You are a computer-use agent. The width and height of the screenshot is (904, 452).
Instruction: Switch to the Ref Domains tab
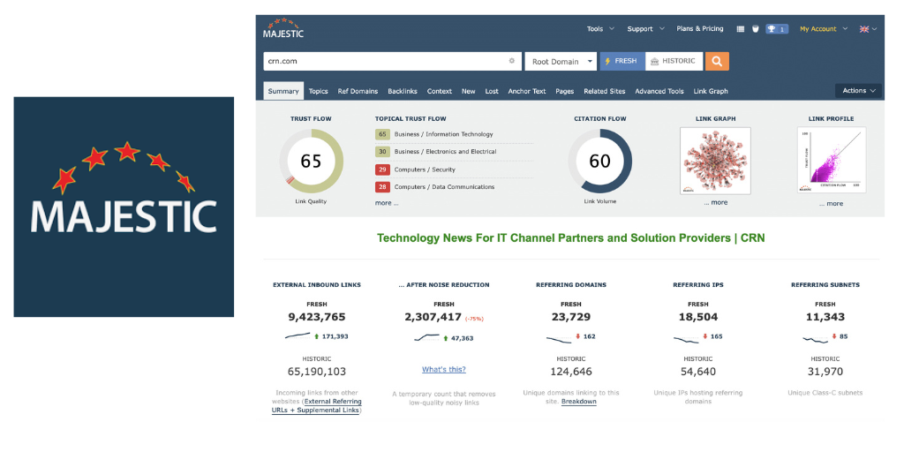[358, 91]
